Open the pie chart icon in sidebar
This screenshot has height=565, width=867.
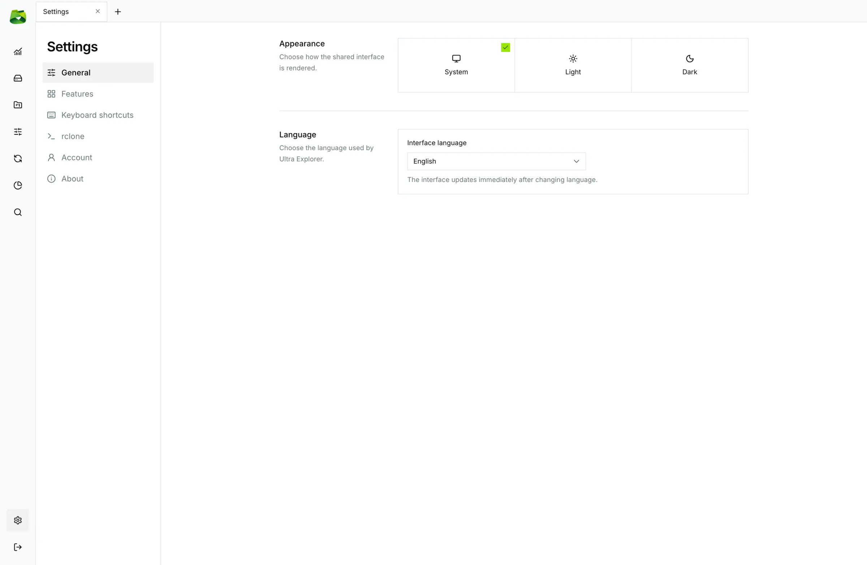coord(18,185)
